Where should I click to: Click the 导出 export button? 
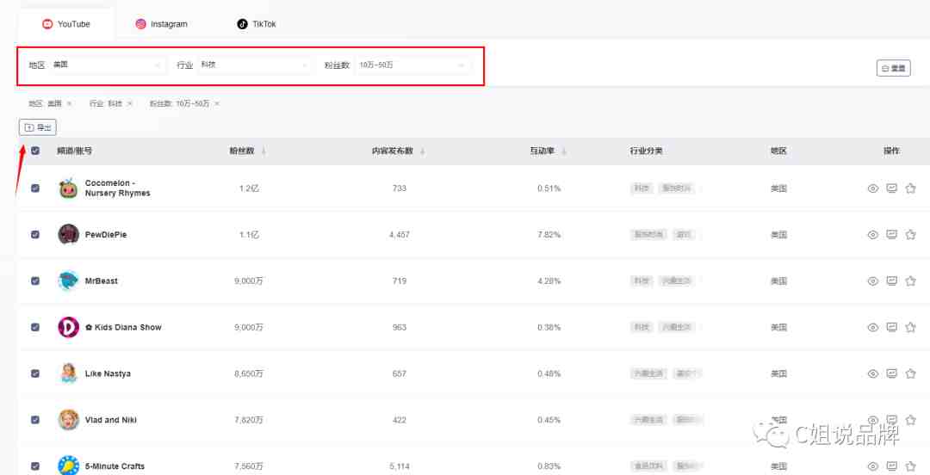[38, 127]
